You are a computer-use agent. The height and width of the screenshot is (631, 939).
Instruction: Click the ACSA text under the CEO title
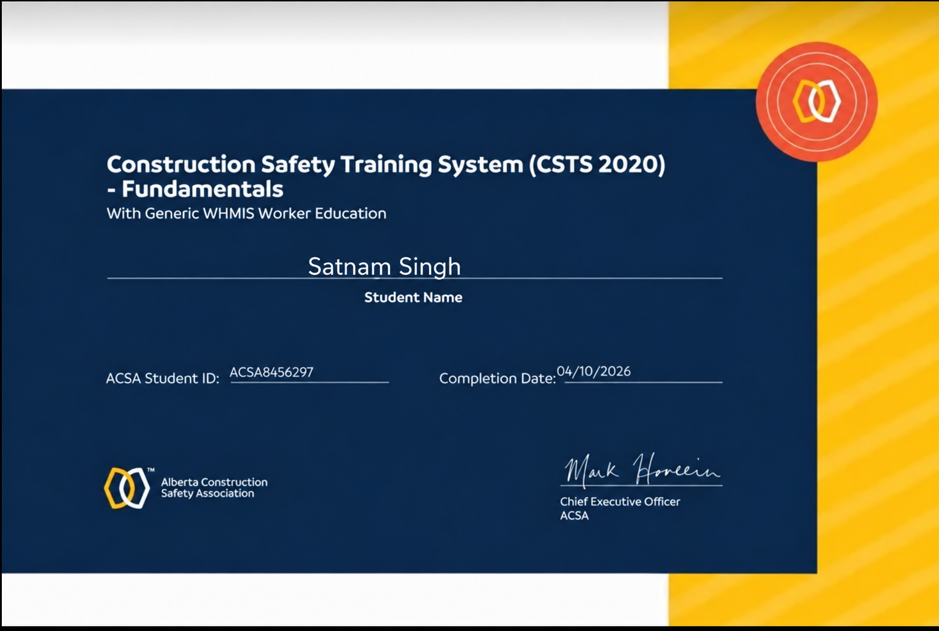pos(574,516)
